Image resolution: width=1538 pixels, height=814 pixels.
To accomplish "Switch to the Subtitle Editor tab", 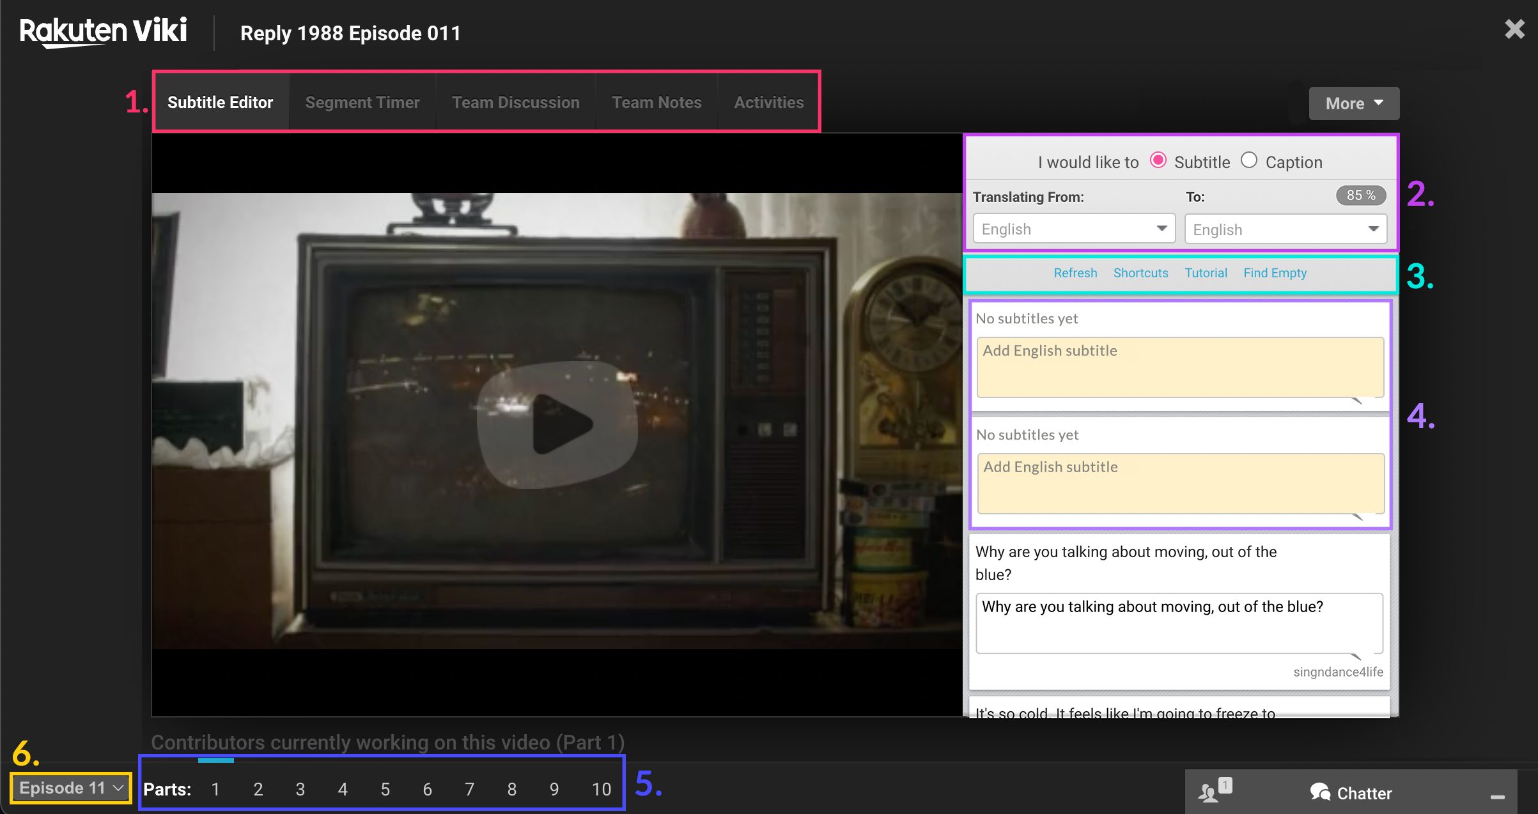I will [x=220, y=102].
